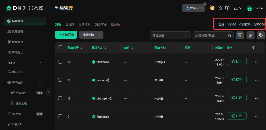The image size is (266, 130).
Task: Open column settings icon in table header
Action: coord(254,47)
